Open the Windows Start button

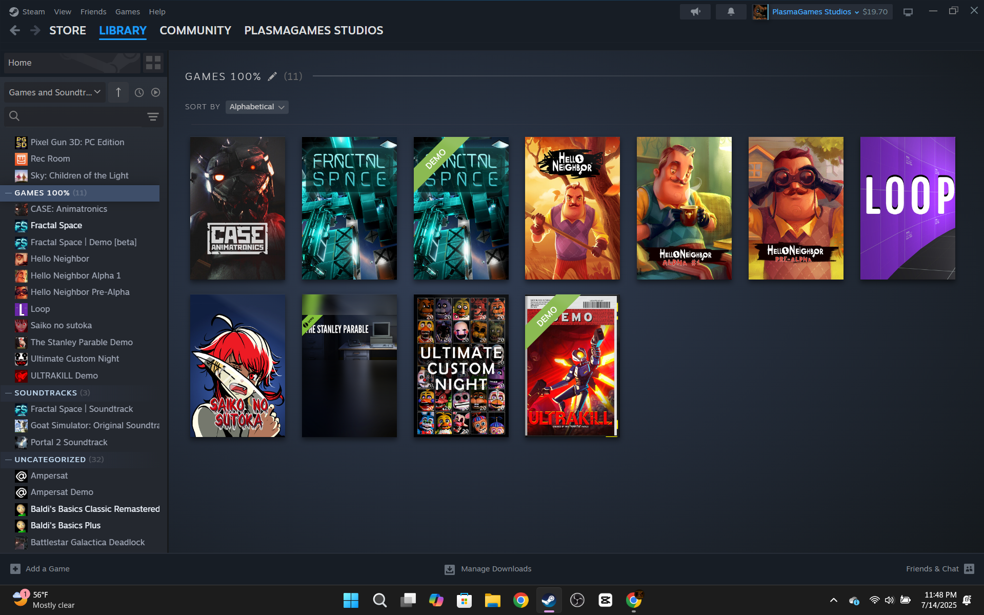coord(351,600)
